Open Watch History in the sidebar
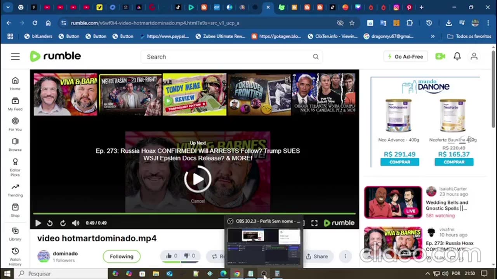The height and width of the screenshot is (279, 497). click(15, 257)
